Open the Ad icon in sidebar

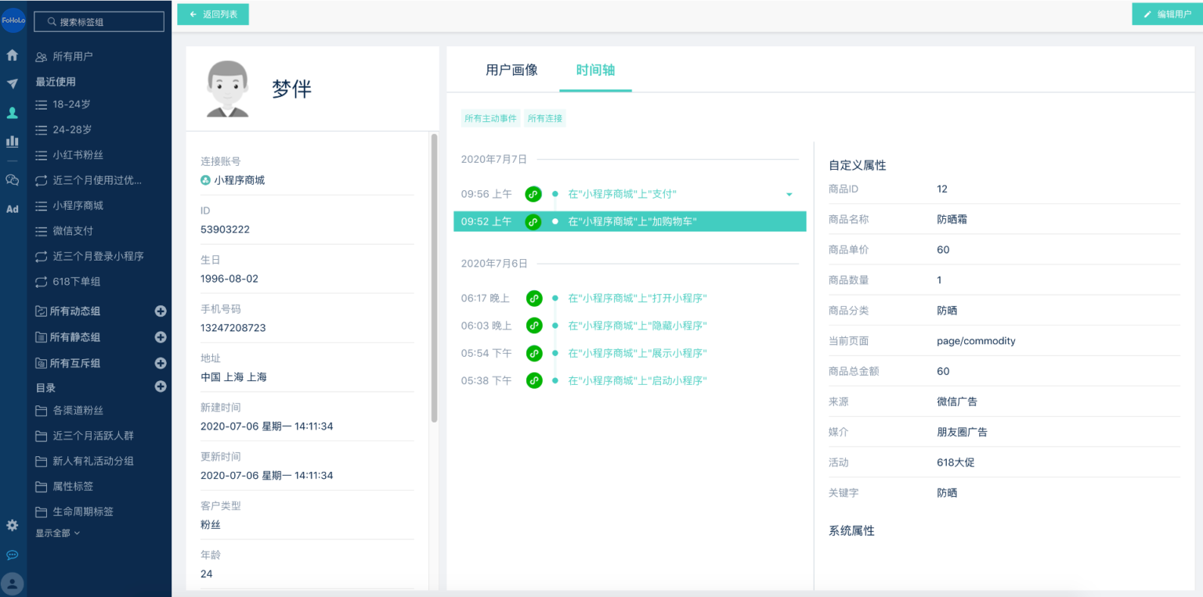tap(13, 209)
